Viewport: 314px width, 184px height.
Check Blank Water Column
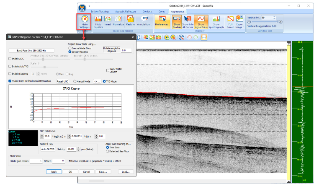pos(108,70)
